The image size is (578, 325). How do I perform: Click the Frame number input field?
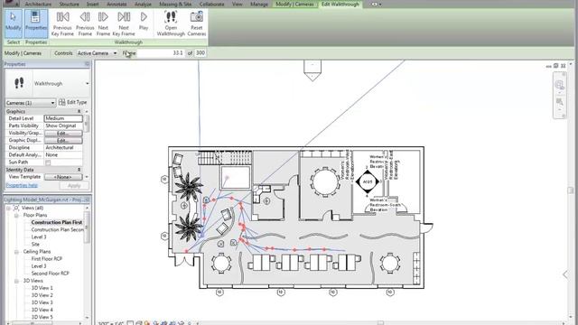click(x=161, y=53)
